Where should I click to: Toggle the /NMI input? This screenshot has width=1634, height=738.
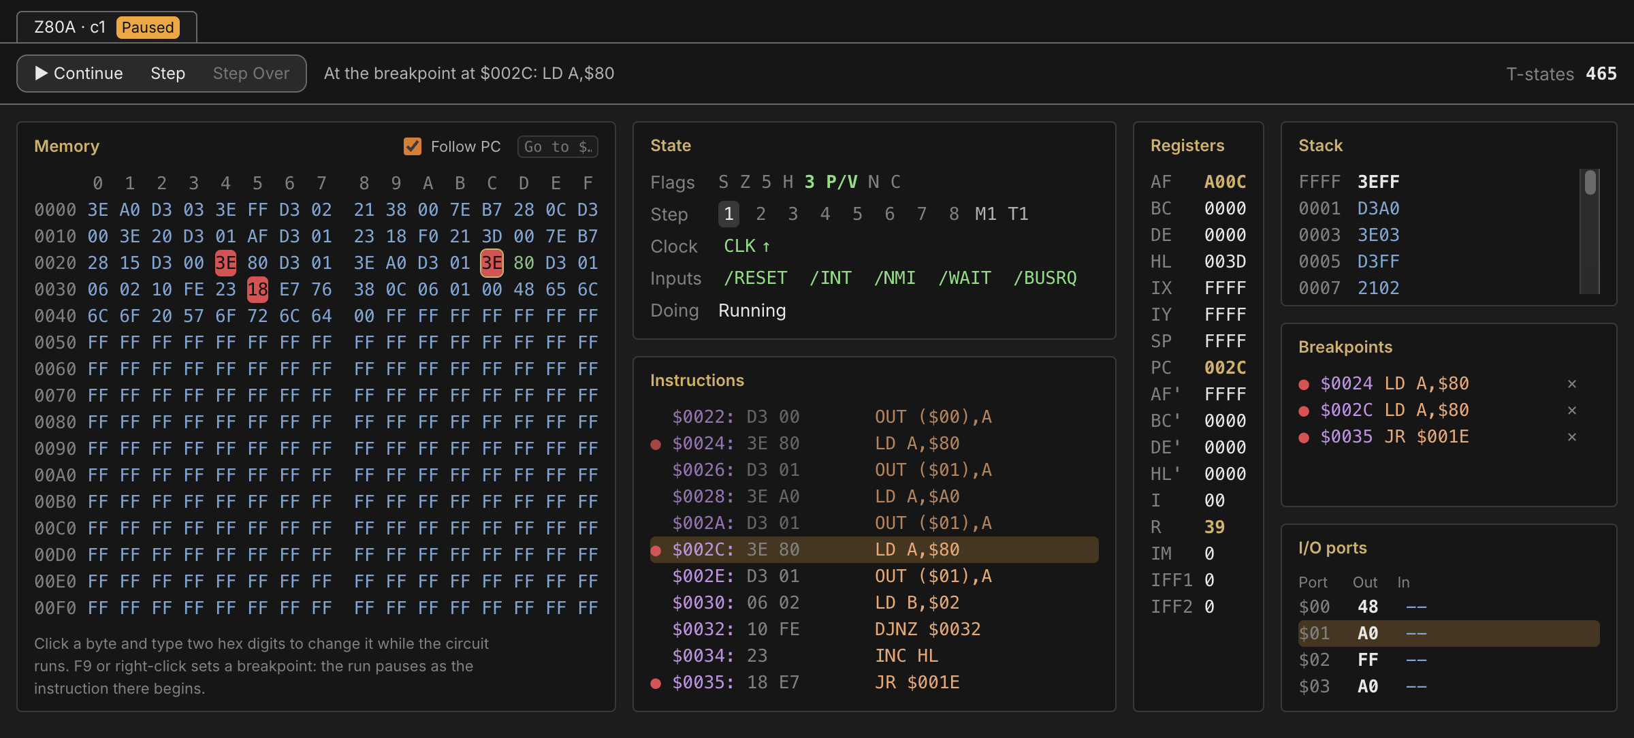pos(895,278)
